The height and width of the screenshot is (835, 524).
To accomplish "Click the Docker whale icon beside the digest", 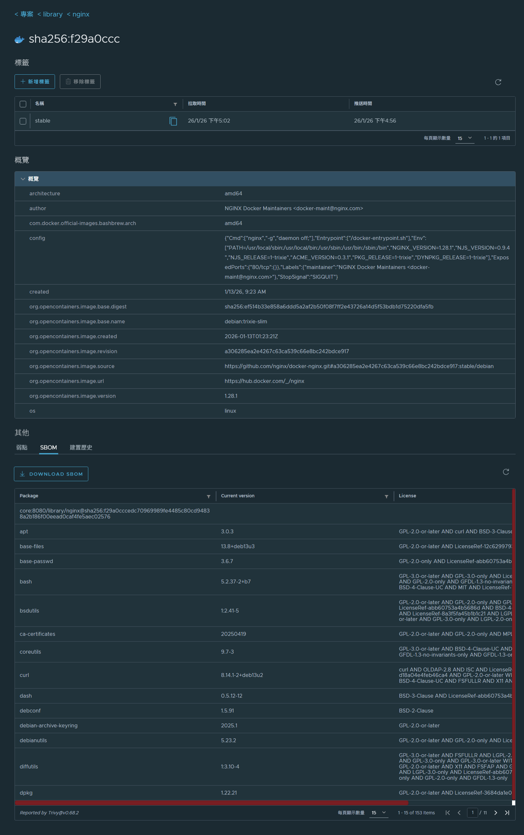I will click(19, 39).
